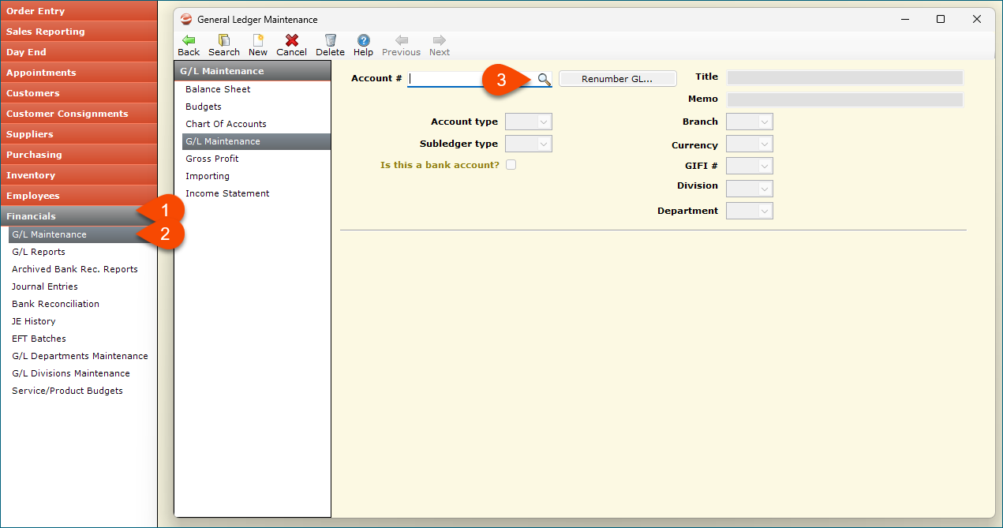Screen dimensions: 1003x528
Task: Open G/L Departments Maintenance
Action: pos(80,356)
